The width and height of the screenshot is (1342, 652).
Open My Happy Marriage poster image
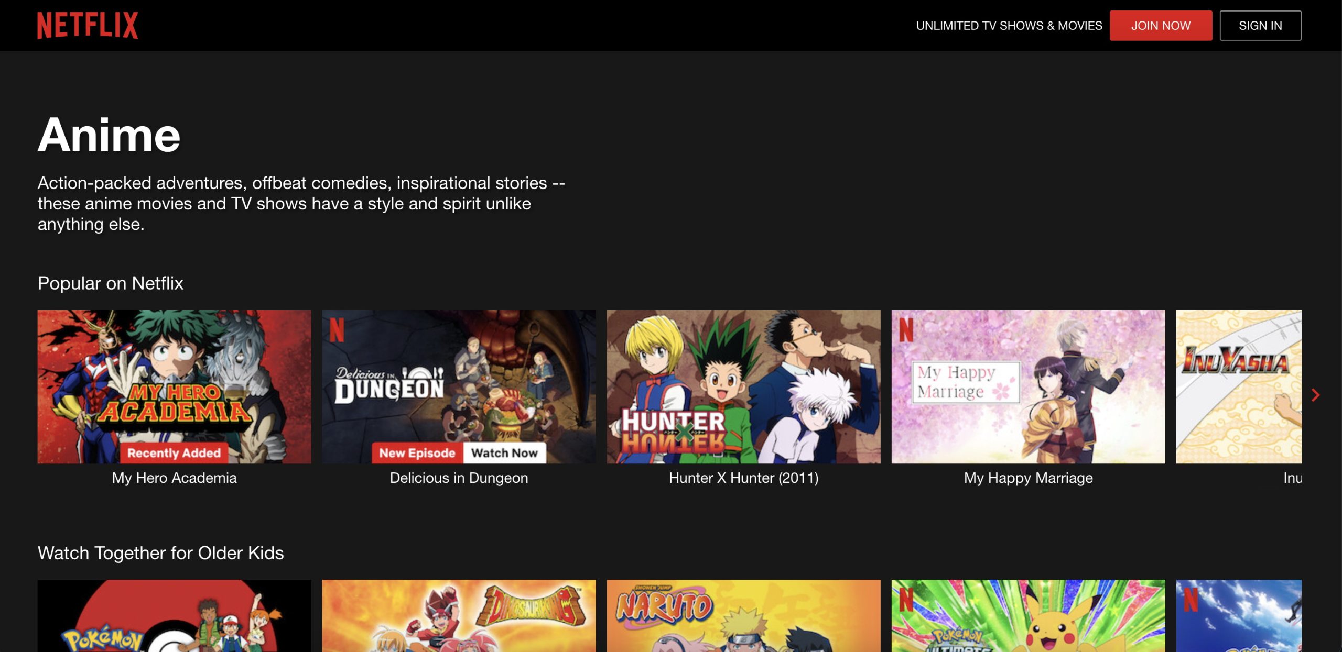coord(1028,386)
